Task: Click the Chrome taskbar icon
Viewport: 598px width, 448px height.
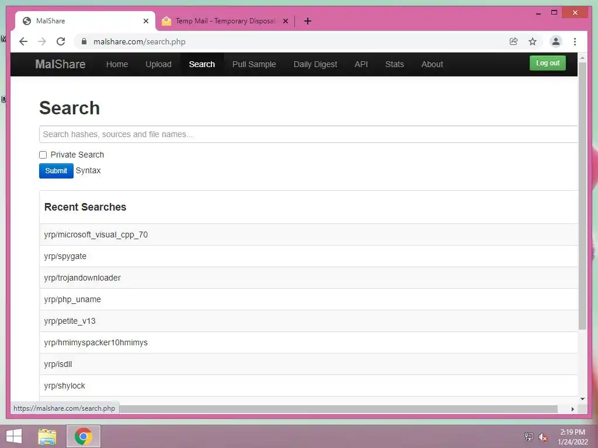Action: [84, 436]
